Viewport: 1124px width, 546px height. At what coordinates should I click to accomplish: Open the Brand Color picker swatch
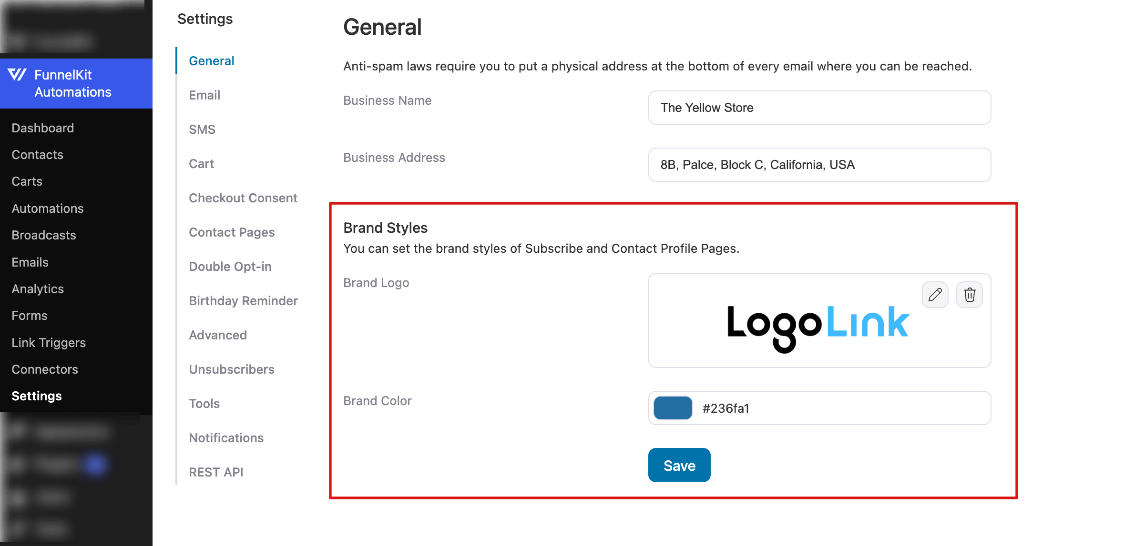(x=672, y=408)
